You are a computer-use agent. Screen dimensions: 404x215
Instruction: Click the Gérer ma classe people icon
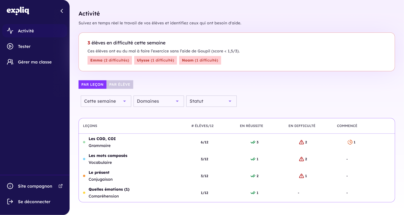[x=10, y=62]
